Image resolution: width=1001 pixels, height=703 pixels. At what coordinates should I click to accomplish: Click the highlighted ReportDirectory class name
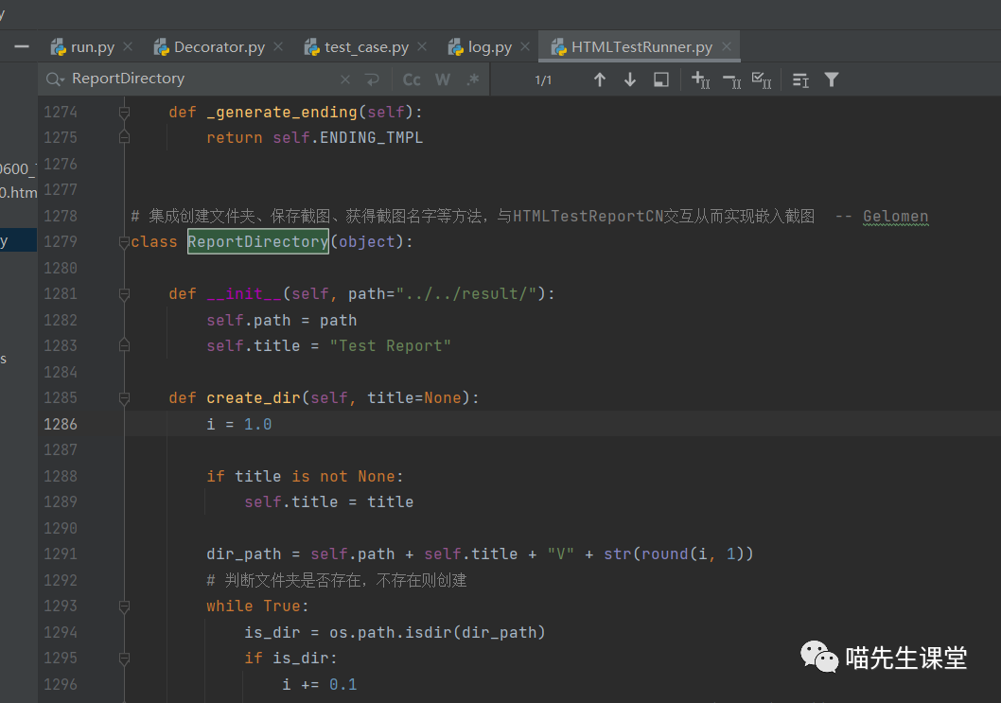click(x=258, y=241)
